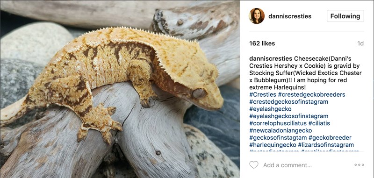Image resolution: width=374 pixels, height=178 pixels.
Task: Open the #Cresties hashtag
Action: coord(263,94)
